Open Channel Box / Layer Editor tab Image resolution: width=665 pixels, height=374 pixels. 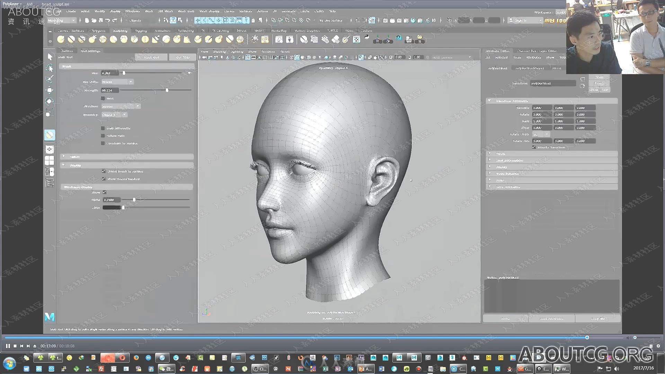(537, 51)
